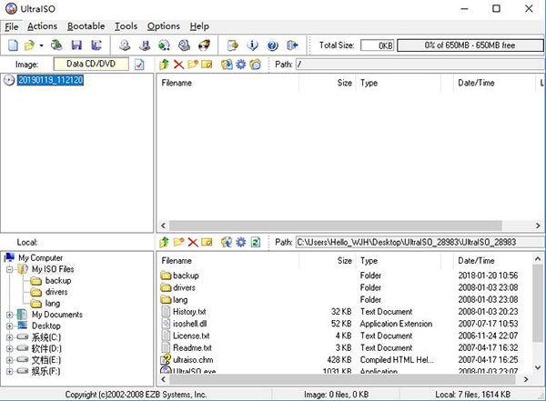Click the blue Help question mark icon
The height and width of the screenshot is (401, 546).
(271, 45)
